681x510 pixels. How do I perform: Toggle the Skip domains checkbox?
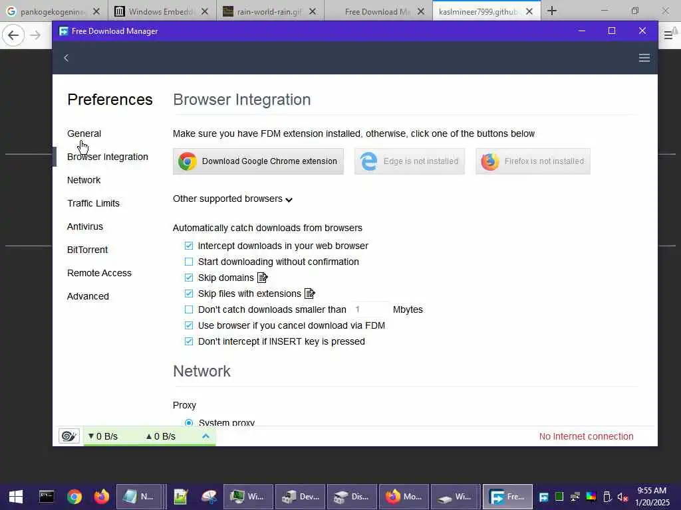tap(188, 278)
